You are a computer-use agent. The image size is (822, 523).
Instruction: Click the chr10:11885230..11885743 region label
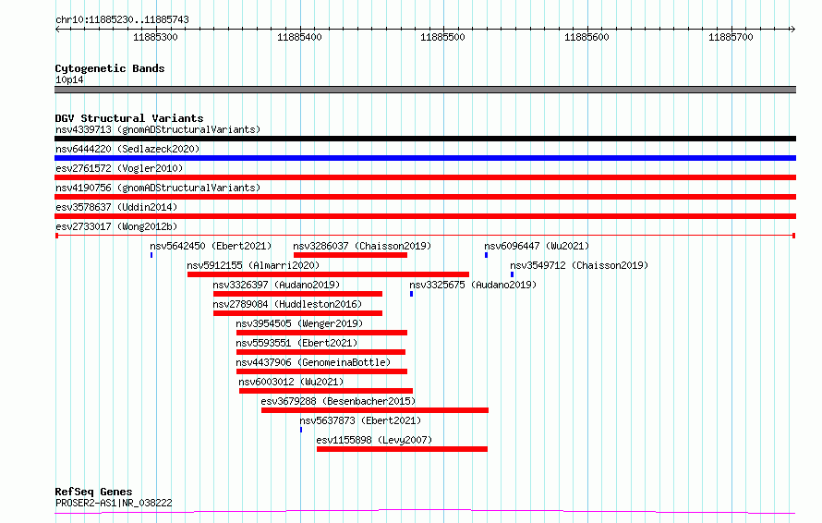[x=122, y=20]
